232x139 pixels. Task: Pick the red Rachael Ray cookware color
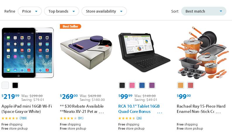tap(191, 85)
